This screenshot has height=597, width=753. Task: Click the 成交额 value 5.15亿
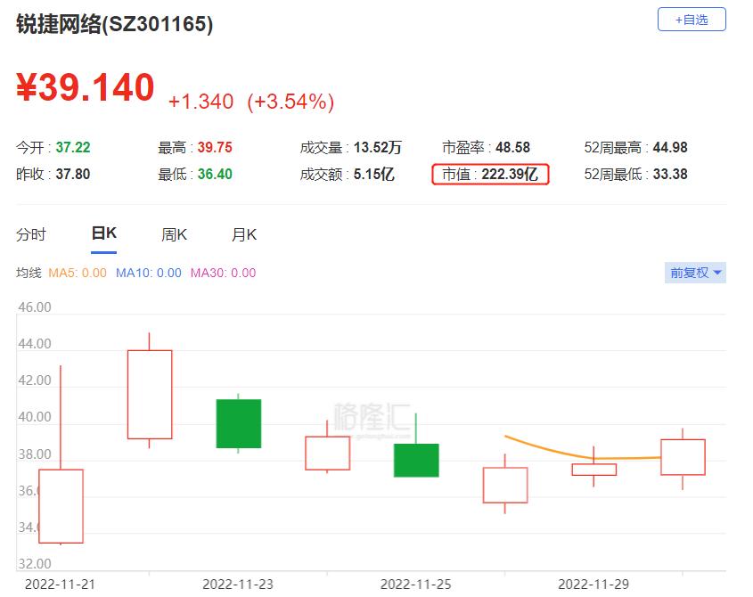point(374,175)
